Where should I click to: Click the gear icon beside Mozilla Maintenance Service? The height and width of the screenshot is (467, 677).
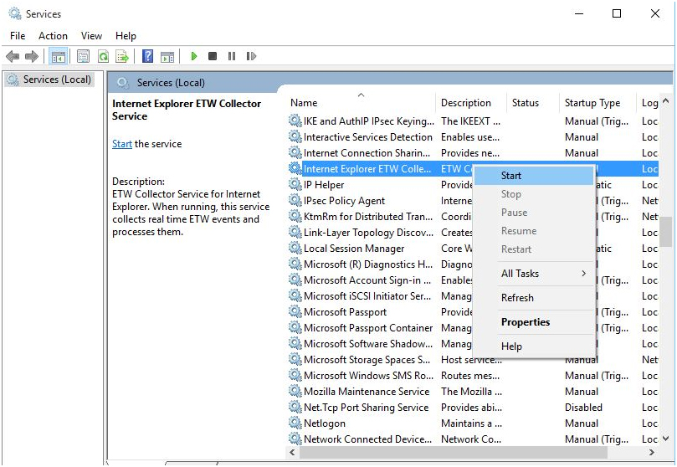tap(295, 391)
